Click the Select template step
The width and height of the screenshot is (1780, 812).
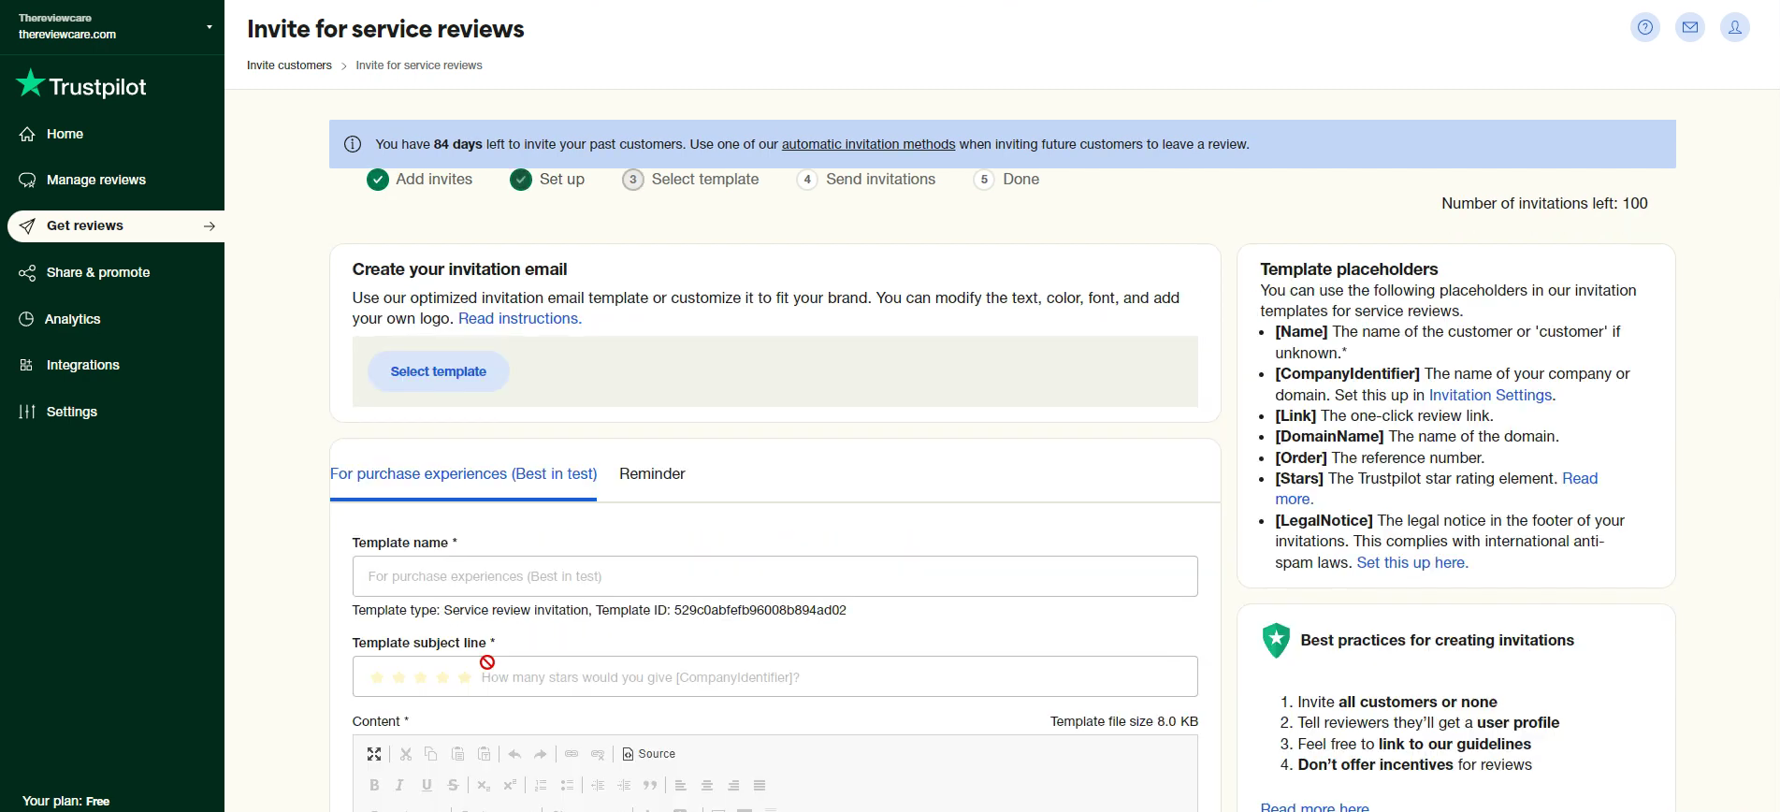(690, 179)
